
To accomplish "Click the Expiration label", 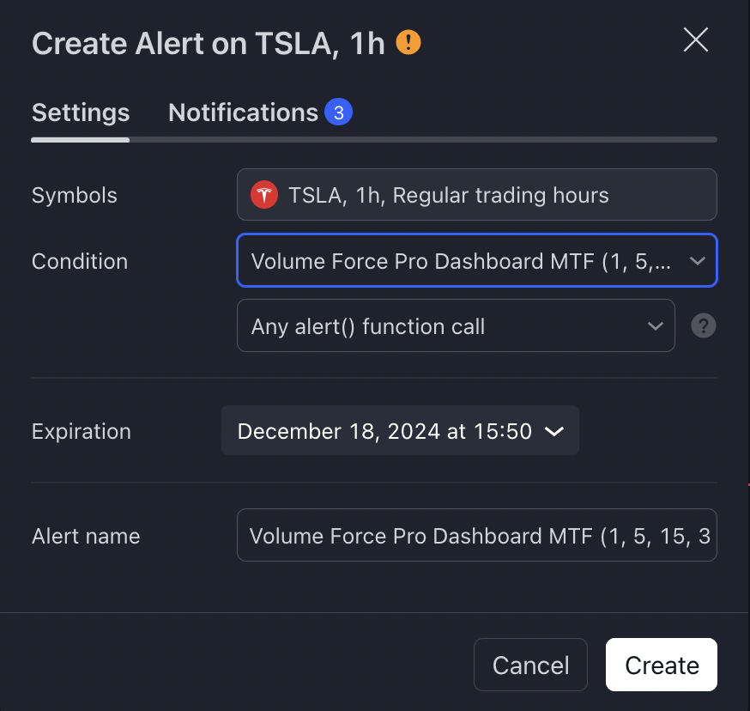I will click(x=82, y=431).
